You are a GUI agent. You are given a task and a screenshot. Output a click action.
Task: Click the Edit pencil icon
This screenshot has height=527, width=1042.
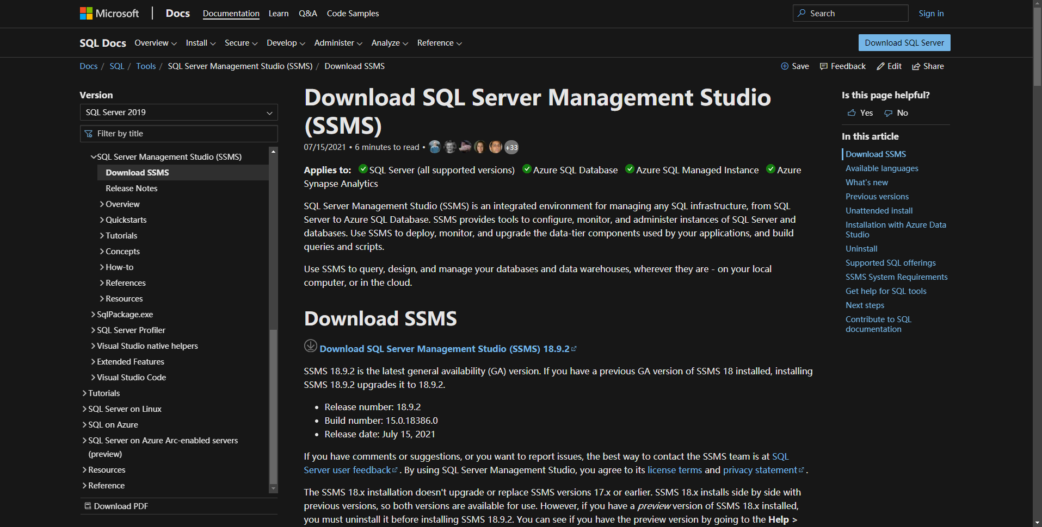[x=880, y=66]
